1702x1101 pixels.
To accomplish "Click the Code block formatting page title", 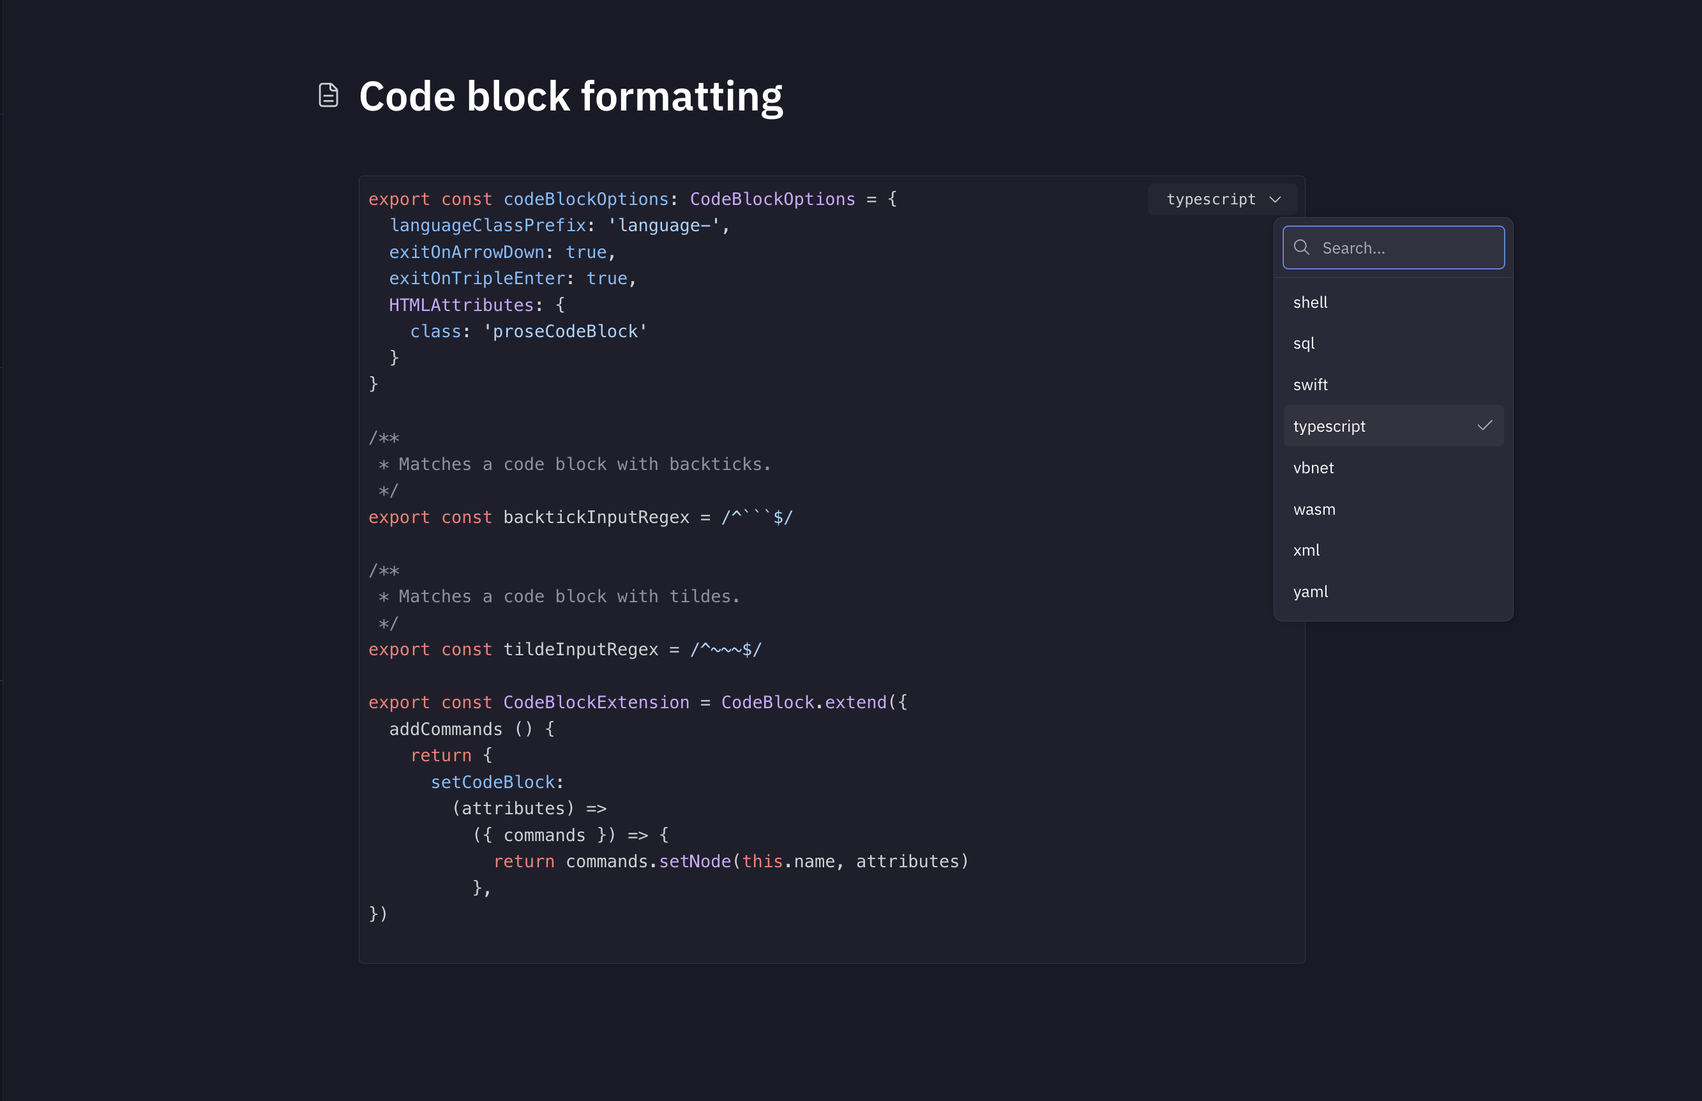I will (570, 96).
